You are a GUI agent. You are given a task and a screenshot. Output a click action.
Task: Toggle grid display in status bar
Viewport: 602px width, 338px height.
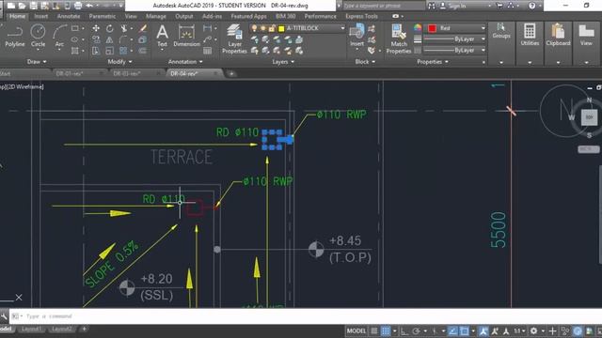pyautogui.click(x=374, y=331)
